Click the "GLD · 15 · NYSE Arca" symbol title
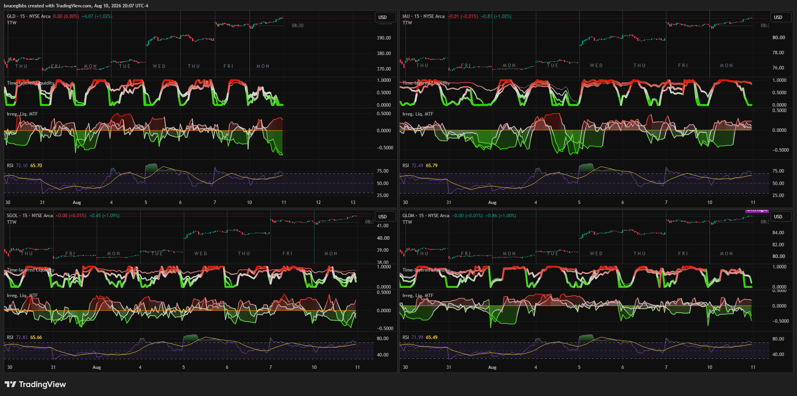 click(29, 16)
